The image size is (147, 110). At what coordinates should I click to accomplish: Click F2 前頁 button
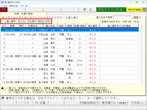click(x=24, y=103)
